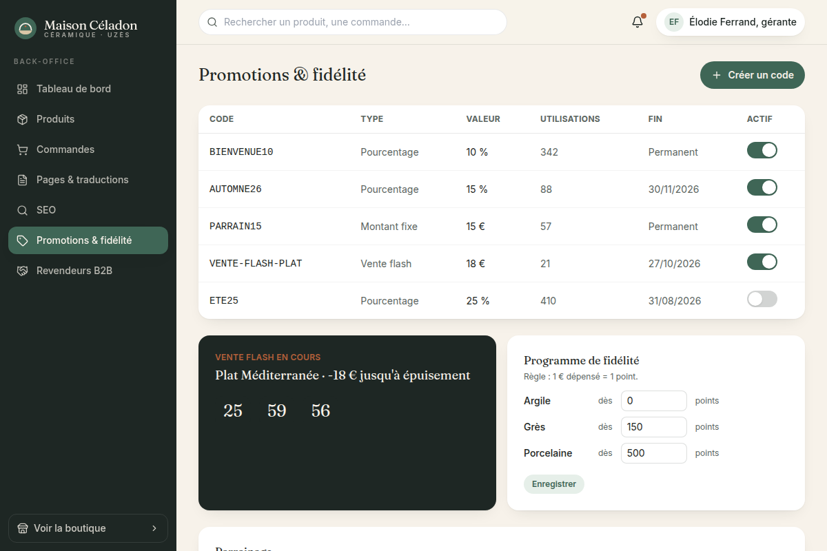
Task: Click the Produits box icon
Action: click(x=23, y=119)
